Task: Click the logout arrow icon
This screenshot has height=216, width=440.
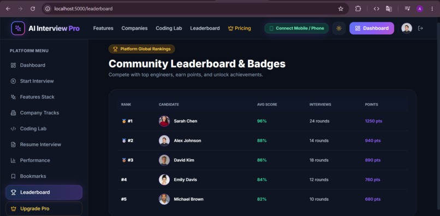Action: [x=420, y=28]
